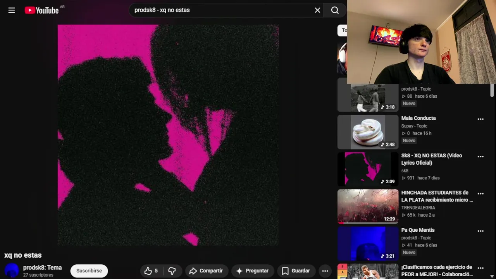Screen dimensions: 496x279
Task: Click the 'xq no estas' video title
Action: (23, 255)
